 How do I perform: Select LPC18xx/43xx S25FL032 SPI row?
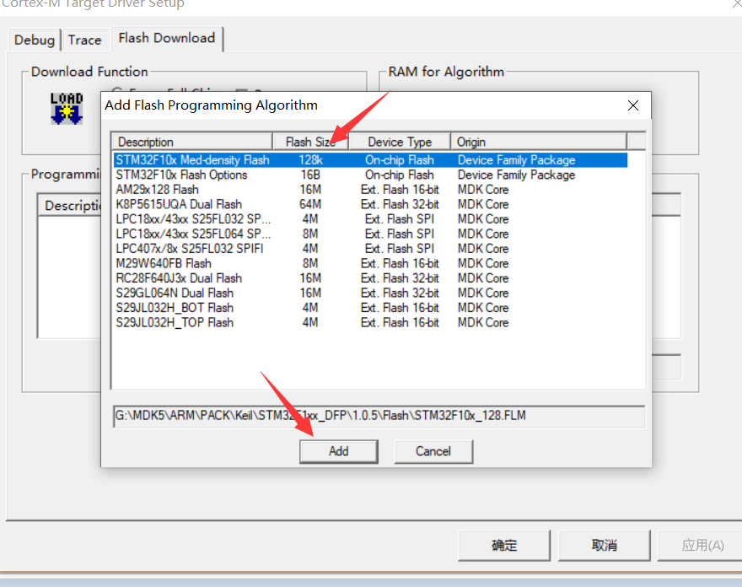370,218
